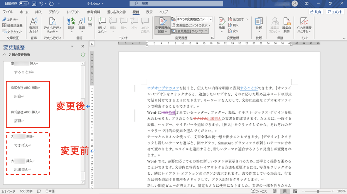The height and width of the screenshot is (194, 347).
Task: Collapse the 7 個の変更箇所 summary chevron
Action: point(4,55)
